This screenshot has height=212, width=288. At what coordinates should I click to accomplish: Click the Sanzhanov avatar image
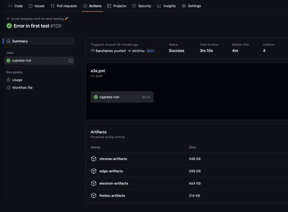93,51
